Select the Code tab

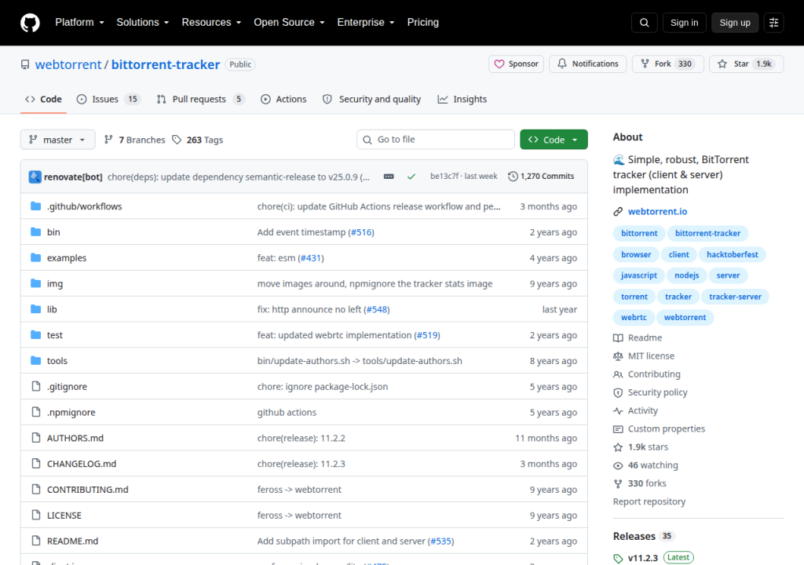coord(44,99)
